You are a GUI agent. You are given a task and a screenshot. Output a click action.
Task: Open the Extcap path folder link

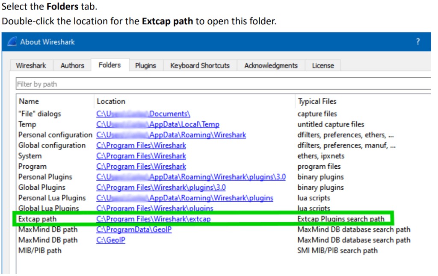point(154,219)
